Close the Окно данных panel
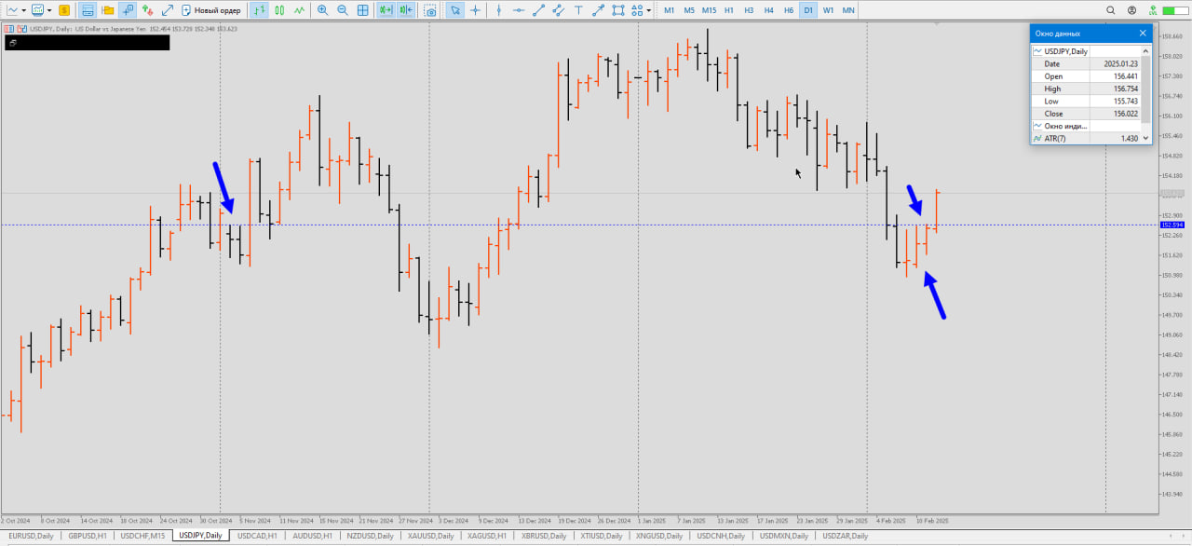The image size is (1192, 546). [1144, 33]
